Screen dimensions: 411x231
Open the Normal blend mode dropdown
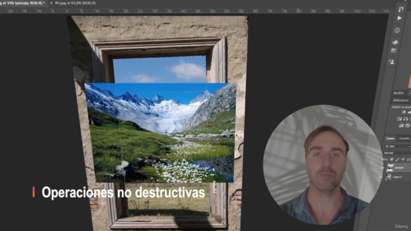point(397,153)
